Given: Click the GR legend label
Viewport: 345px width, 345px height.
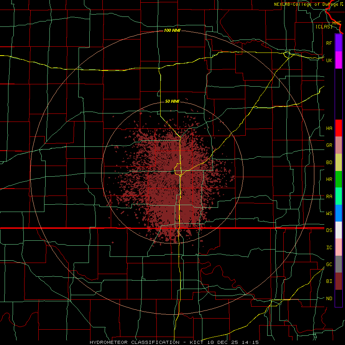Looking at the screenshot, I should 329,145.
